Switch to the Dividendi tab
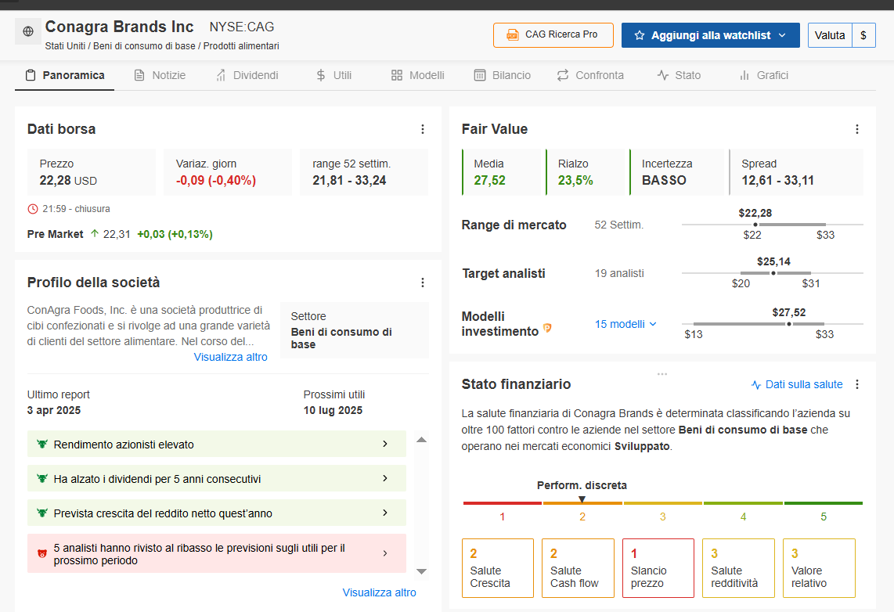 click(x=247, y=75)
